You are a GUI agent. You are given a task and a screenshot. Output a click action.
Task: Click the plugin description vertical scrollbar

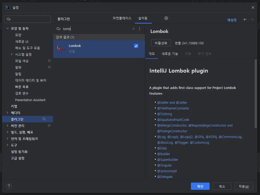(x=256, y=94)
